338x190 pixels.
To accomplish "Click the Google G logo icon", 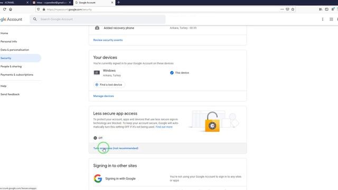I will click(98, 178).
